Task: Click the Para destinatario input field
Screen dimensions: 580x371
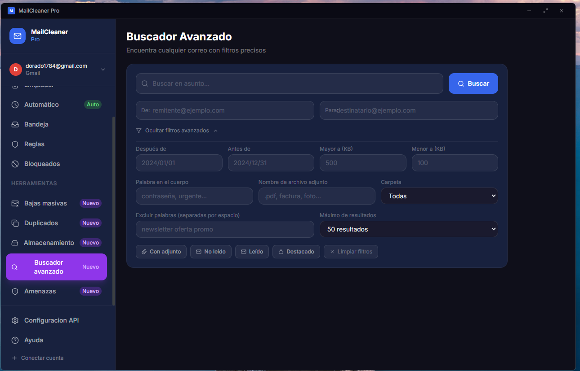Action: pos(409,110)
